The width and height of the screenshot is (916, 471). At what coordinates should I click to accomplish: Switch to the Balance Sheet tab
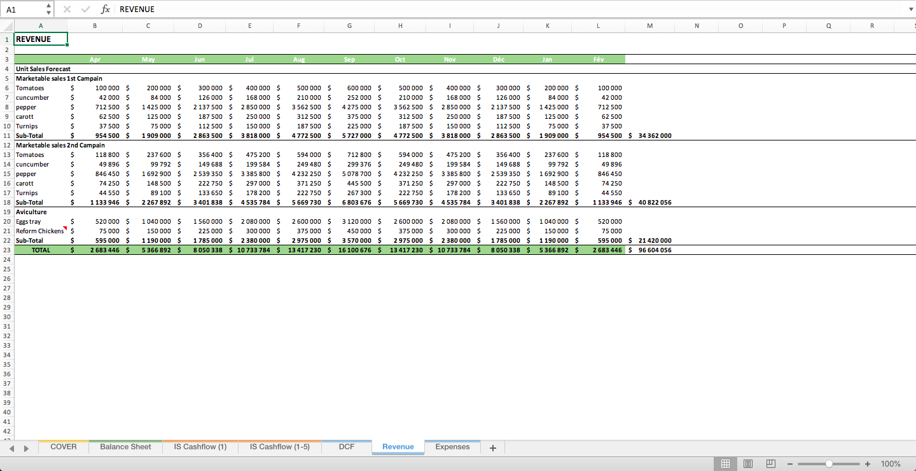(x=125, y=447)
